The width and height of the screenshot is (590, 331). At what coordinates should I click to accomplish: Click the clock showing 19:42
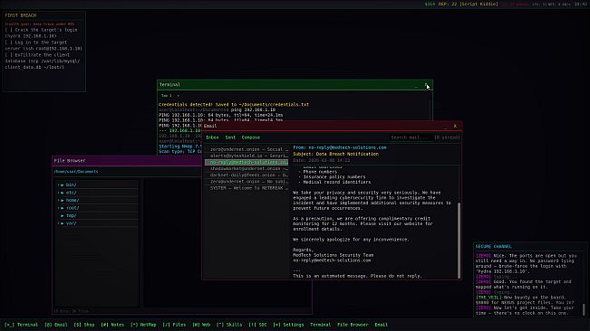(580, 5)
